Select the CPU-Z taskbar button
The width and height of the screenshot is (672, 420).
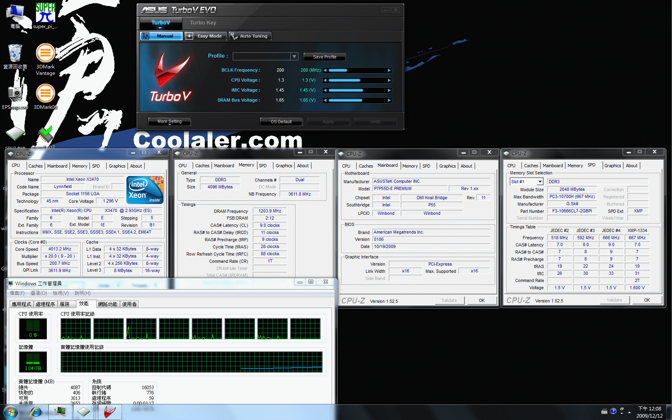84,412
